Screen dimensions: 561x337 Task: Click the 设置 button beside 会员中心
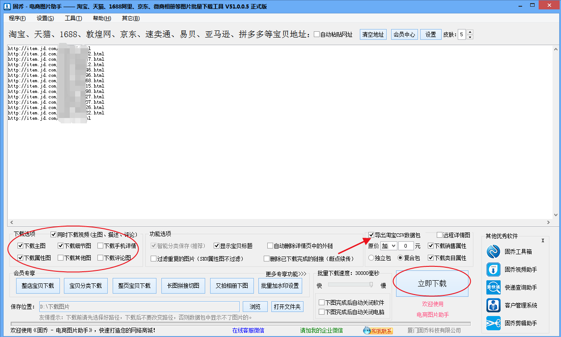pyautogui.click(x=430, y=34)
